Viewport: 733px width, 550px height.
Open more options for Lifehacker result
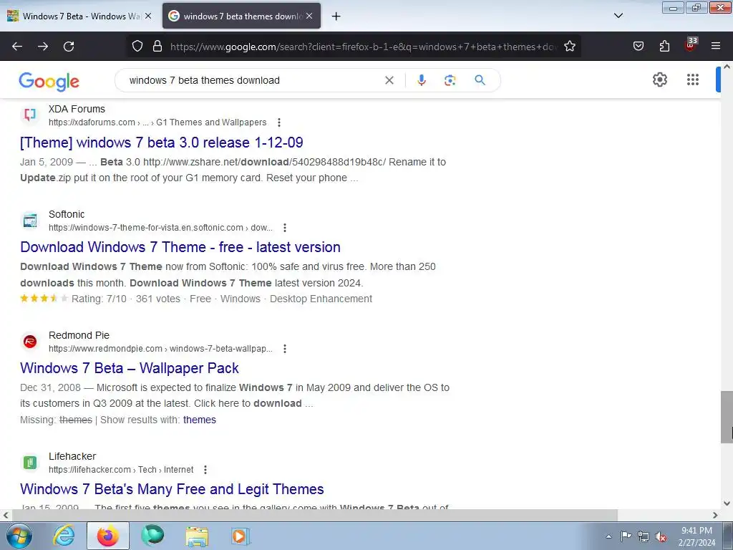point(205,470)
